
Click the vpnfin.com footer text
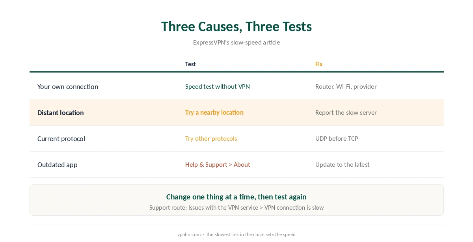(x=236, y=235)
